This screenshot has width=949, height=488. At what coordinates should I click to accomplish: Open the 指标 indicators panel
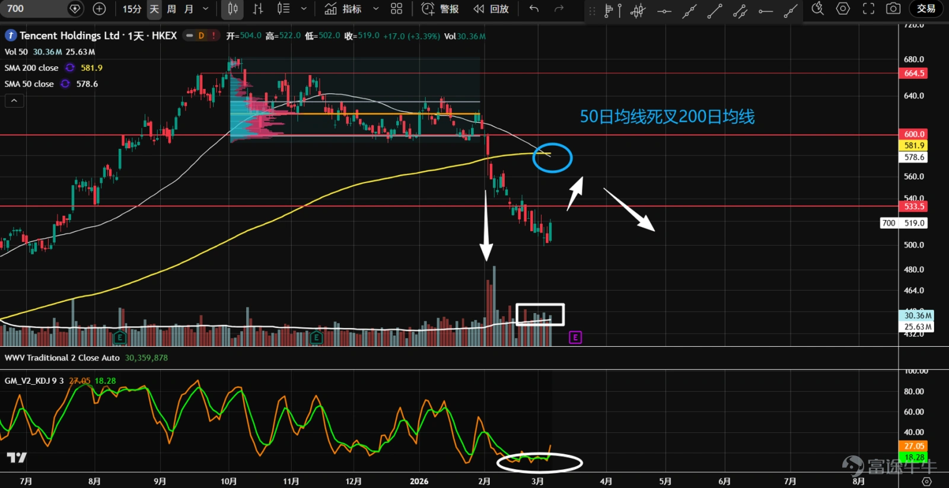tap(343, 9)
